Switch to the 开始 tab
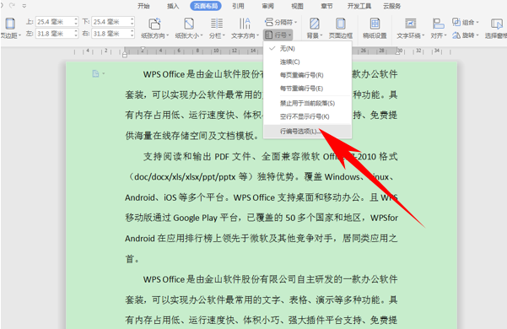Viewport: 507px width, 329px height. click(x=143, y=6)
